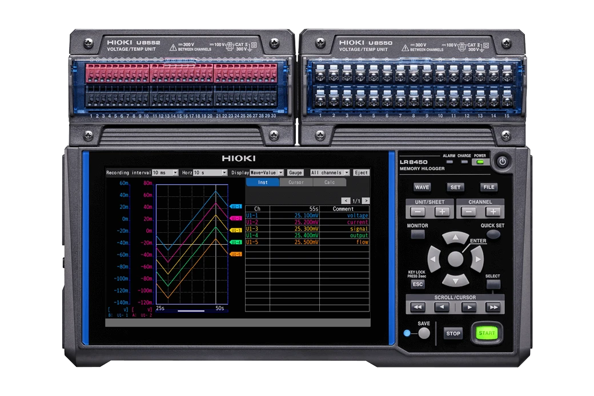The image size is (594, 396).
Task: Select the U1-1 voltage row
Action: pyautogui.click(x=307, y=216)
